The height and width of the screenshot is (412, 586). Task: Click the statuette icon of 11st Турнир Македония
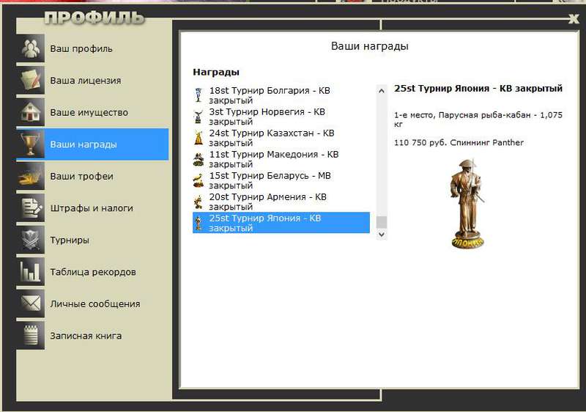tap(199, 159)
